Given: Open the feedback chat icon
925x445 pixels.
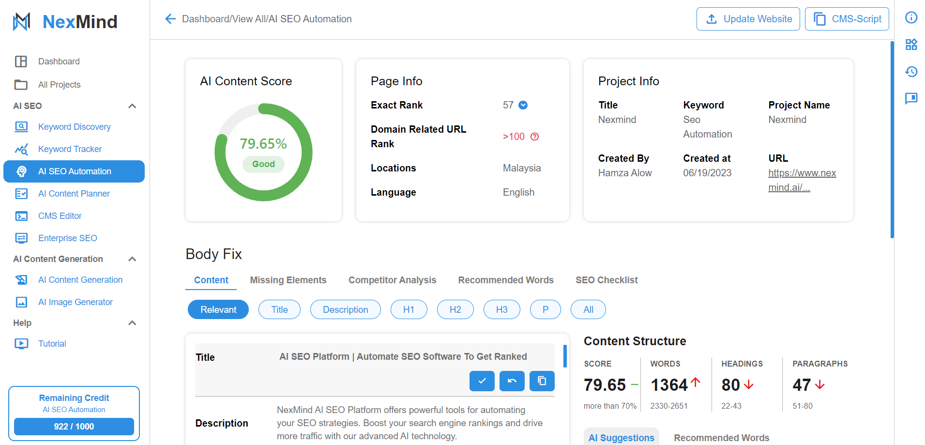Looking at the screenshot, I should tap(911, 99).
